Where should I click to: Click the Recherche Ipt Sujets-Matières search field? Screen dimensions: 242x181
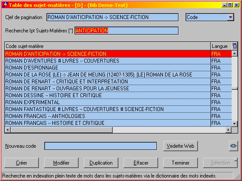click(x=127, y=31)
